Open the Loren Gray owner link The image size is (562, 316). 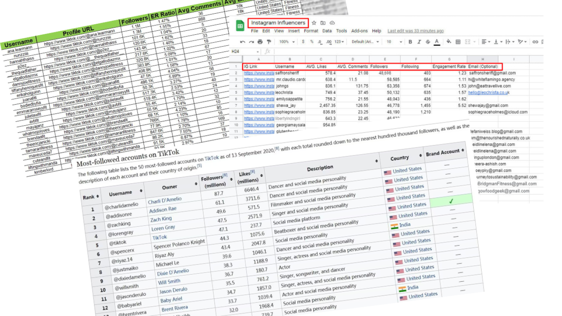(163, 228)
